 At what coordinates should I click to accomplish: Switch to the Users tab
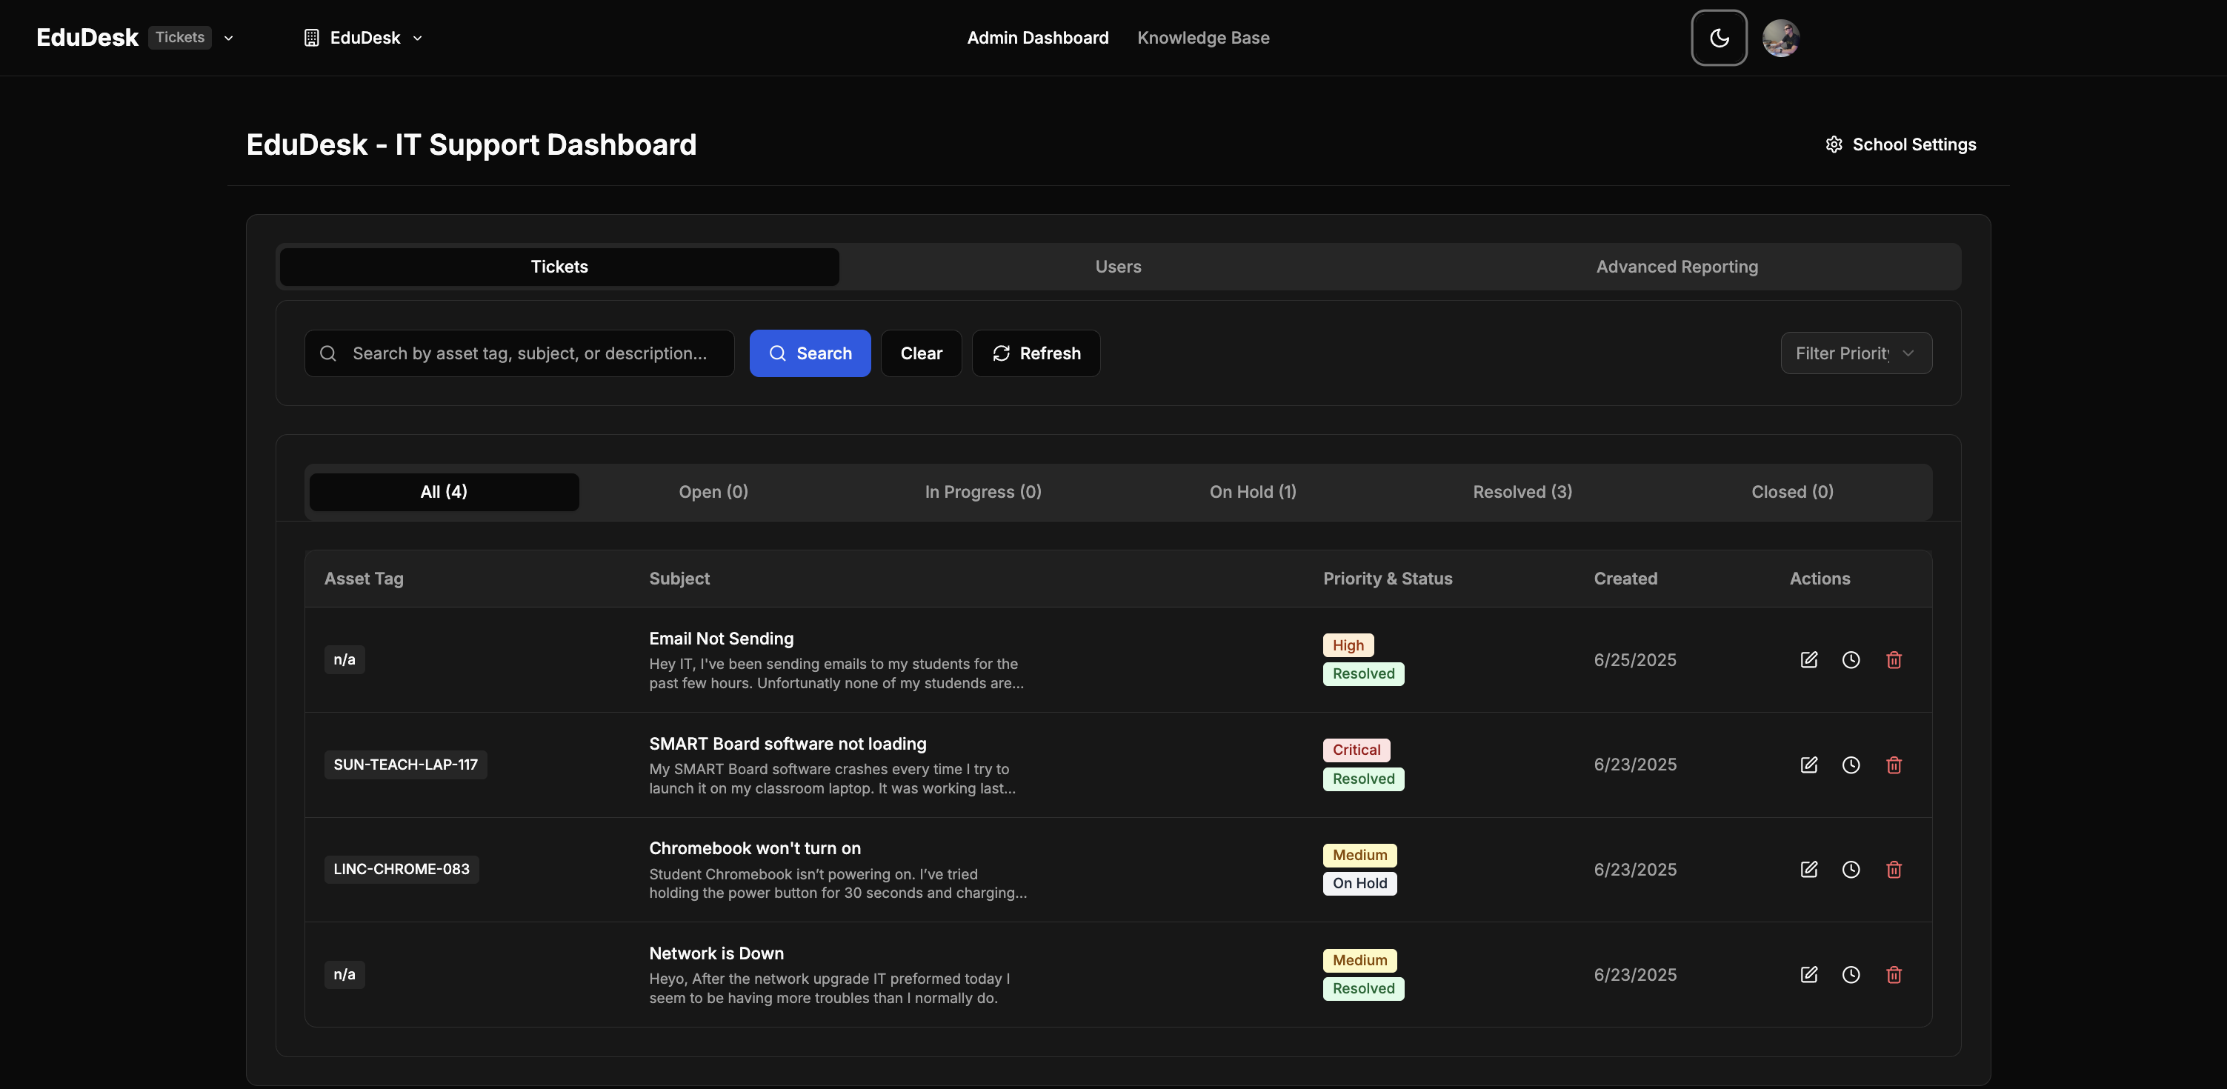(1118, 267)
